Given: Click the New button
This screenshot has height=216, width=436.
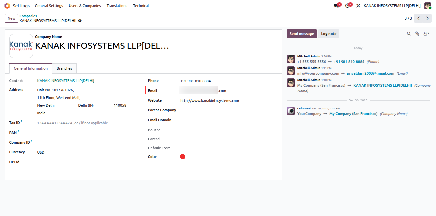Looking at the screenshot, I should click(11, 18).
